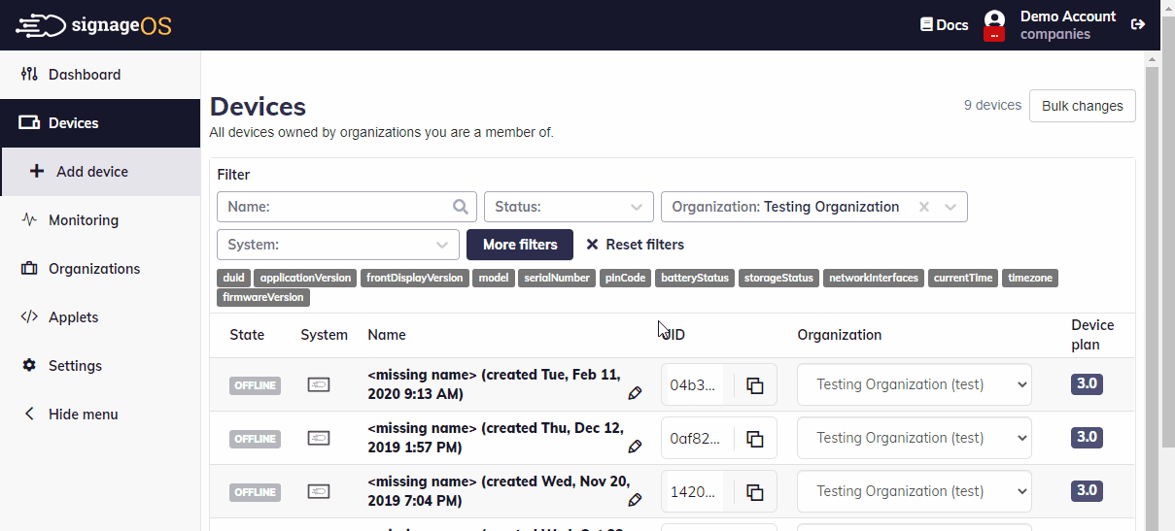Click the signageOS logo
The image size is (1175, 531).
pyautogui.click(x=93, y=25)
